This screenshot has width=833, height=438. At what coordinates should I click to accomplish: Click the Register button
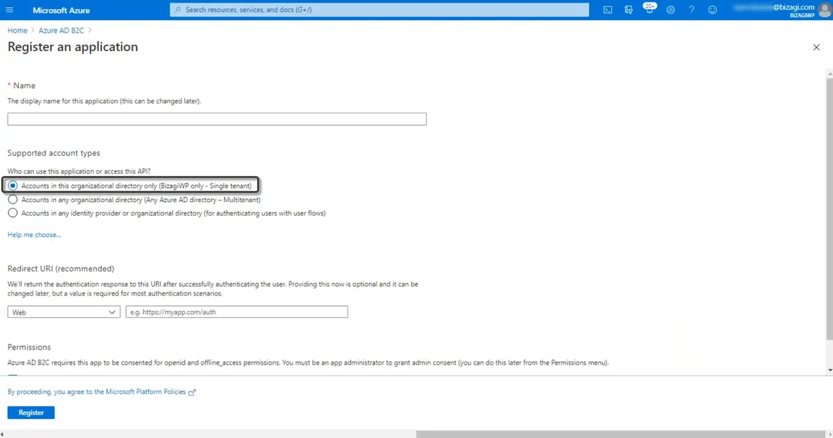(31, 412)
